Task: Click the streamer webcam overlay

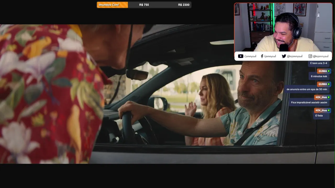Action: pos(283,27)
